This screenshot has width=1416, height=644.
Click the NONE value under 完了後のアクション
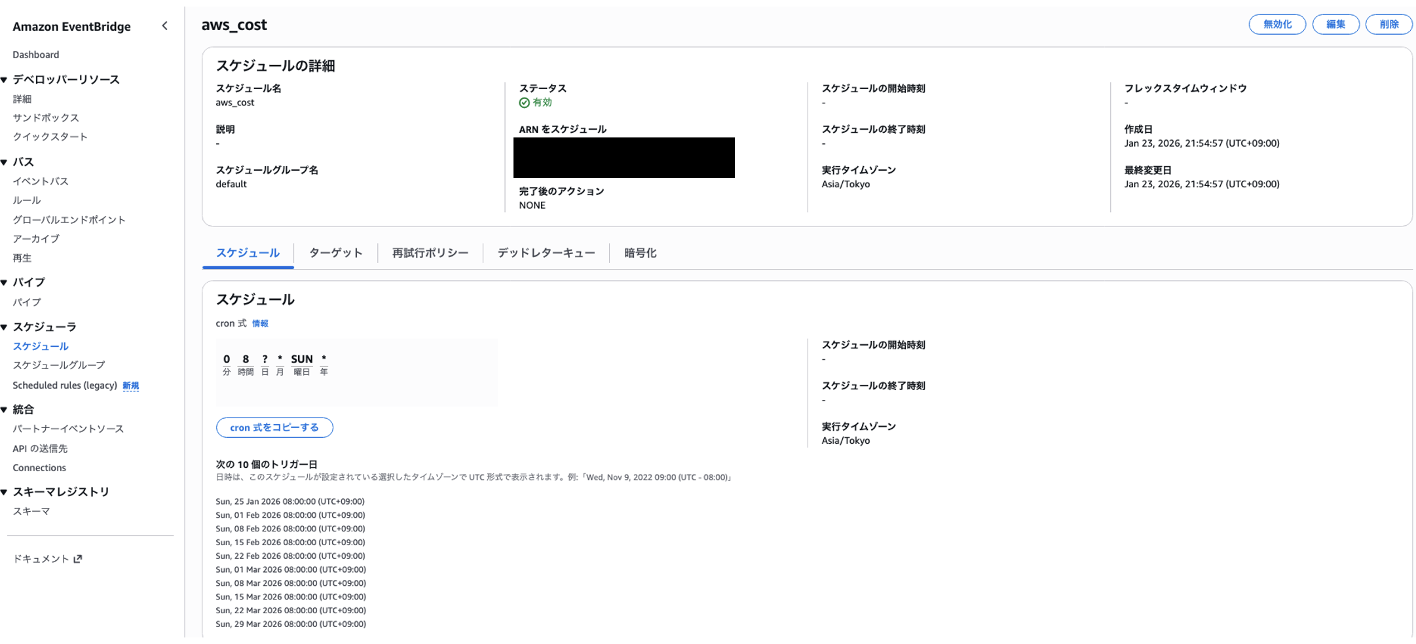(x=532, y=206)
